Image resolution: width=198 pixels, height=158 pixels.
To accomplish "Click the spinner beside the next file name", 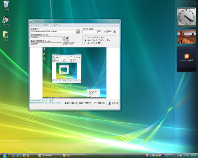I will click(63, 38).
